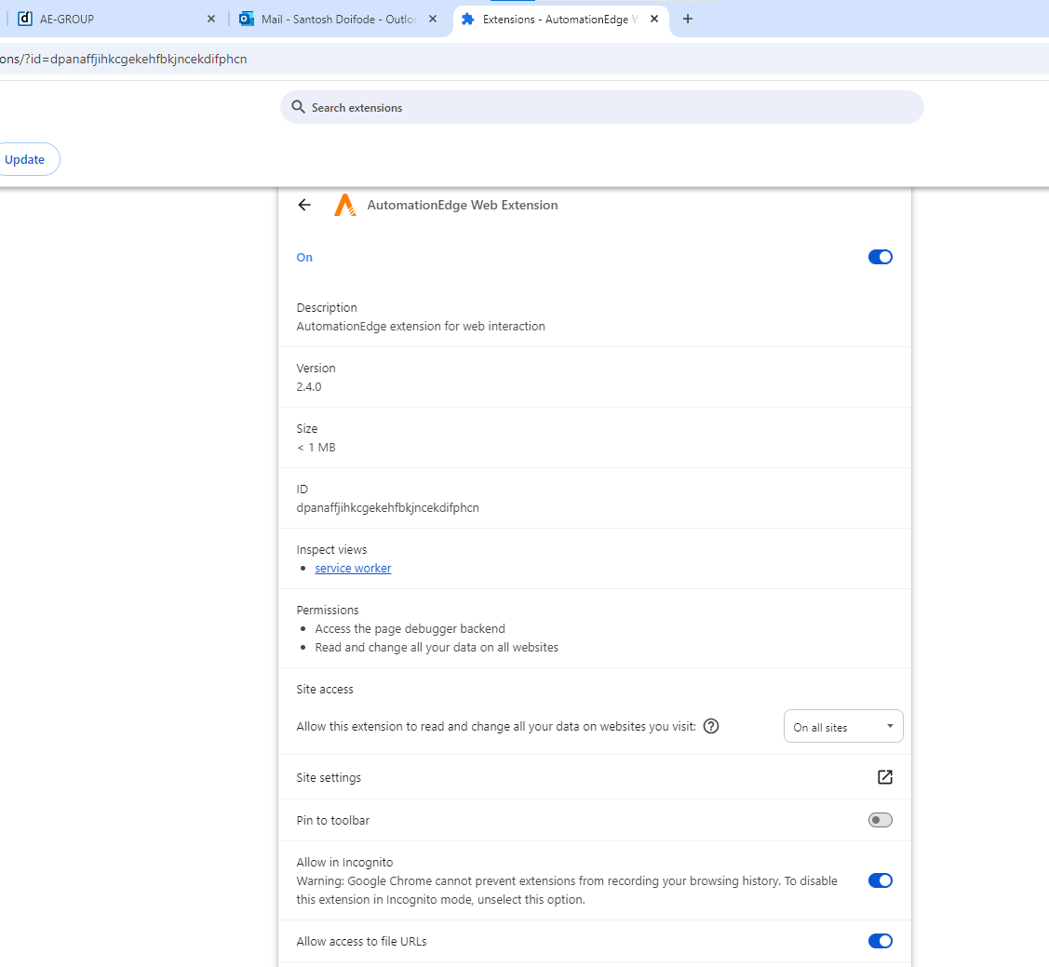This screenshot has width=1049, height=967.
Task: Select the Extensions - AutomationEdge tab
Action: click(x=560, y=19)
